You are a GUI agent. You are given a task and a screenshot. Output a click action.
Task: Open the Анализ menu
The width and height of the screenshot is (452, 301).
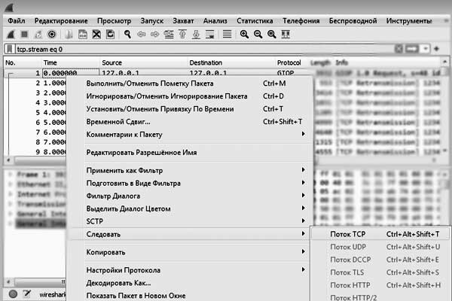pyautogui.click(x=215, y=21)
